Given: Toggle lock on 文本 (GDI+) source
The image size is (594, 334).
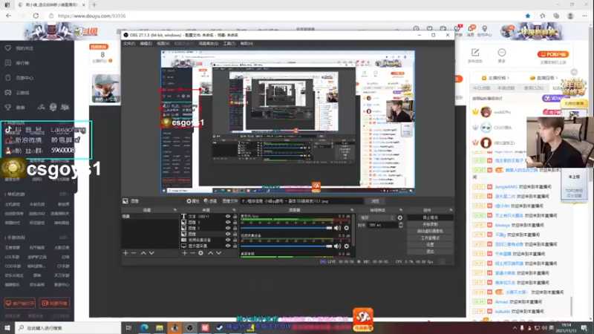Looking at the screenshot, I should [x=235, y=217].
